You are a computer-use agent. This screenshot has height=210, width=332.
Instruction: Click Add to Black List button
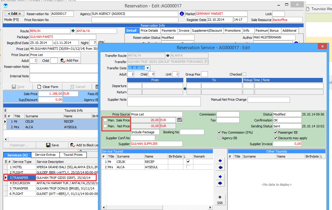click(84, 145)
